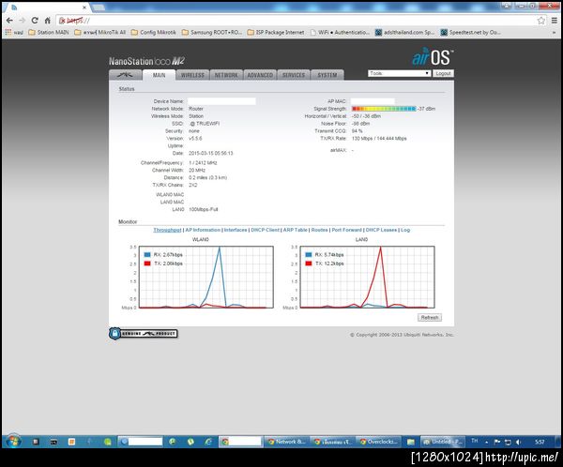Click the taskbar clock 5:57
The image size is (563, 467).
point(540,442)
